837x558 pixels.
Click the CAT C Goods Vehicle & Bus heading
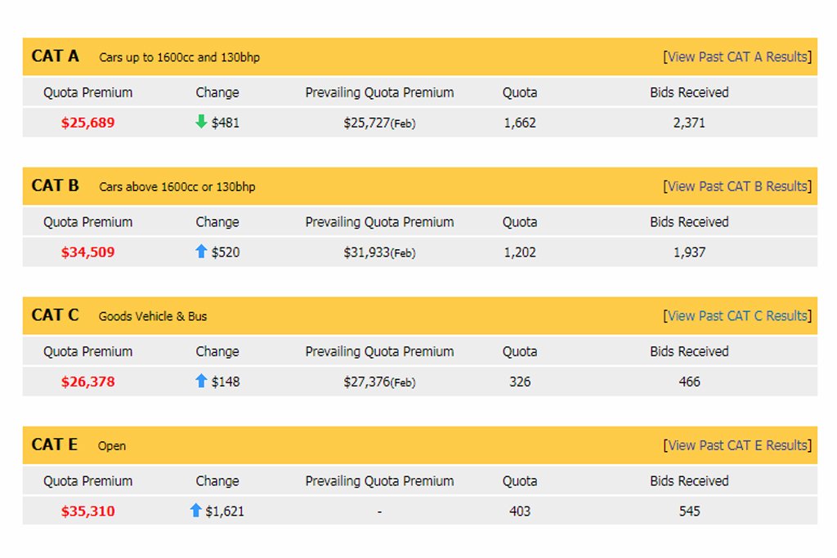click(119, 315)
